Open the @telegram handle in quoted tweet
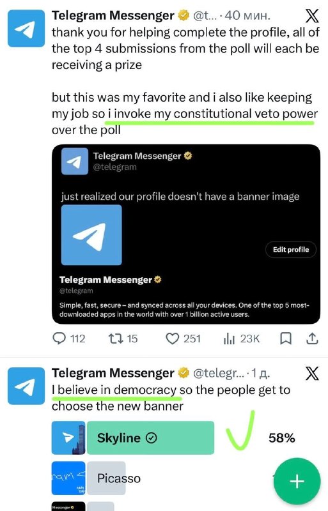This screenshot has height=511, width=328. tap(115, 167)
